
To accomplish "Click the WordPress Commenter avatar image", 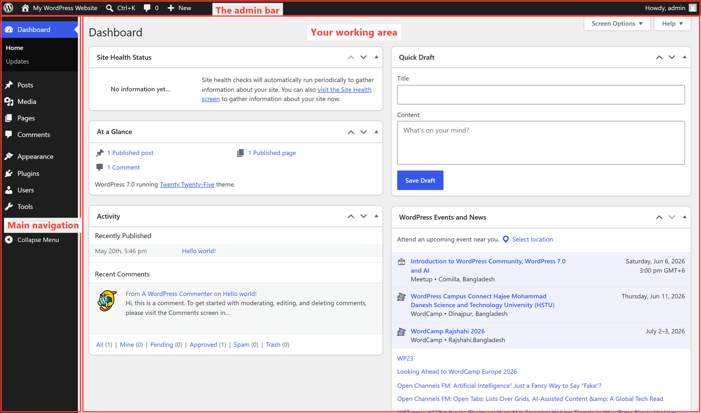I will pos(107,301).
